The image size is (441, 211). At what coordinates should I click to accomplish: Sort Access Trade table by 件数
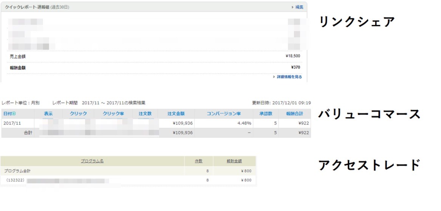point(198,161)
